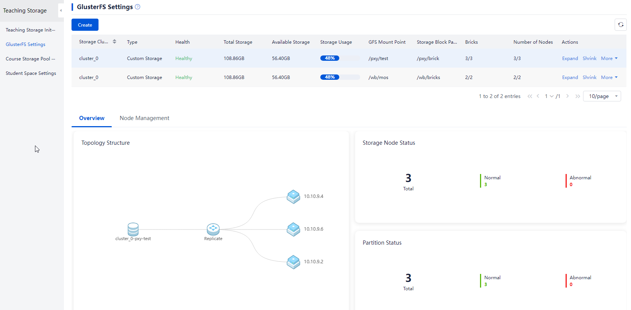Click the /wb/mos mount point cell
The width and height of the screenshot is (631, 310).
coord(378,77)
